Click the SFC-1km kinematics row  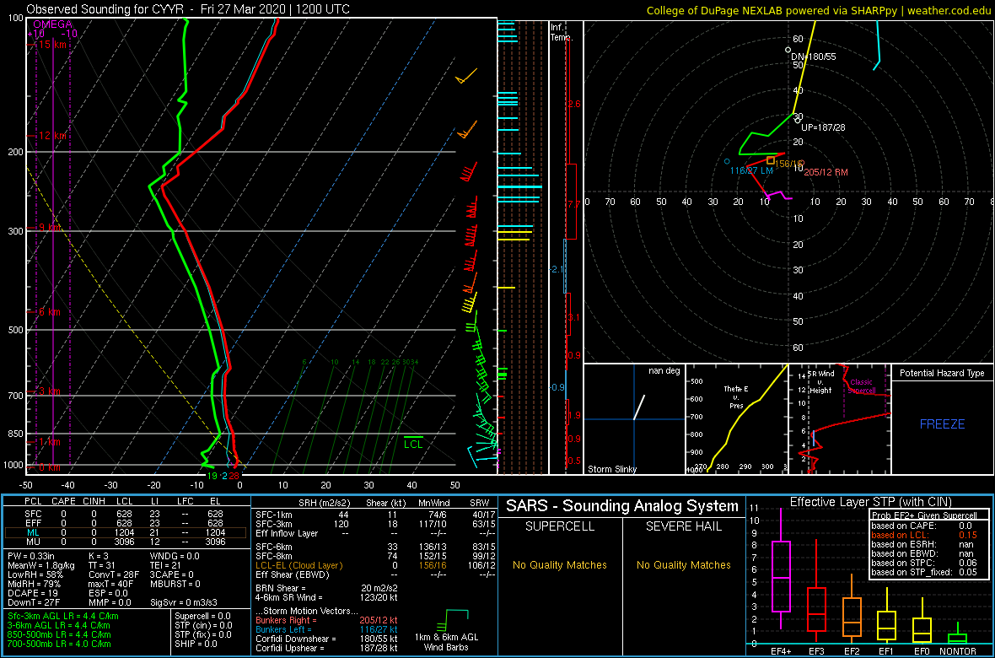tap(374, 515)
